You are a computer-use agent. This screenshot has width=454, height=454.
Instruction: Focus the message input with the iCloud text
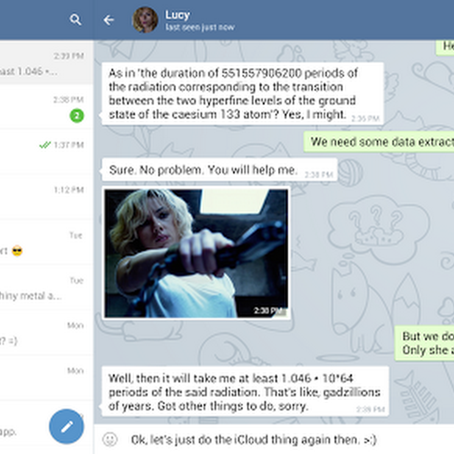pyautogui.click(x=253, y=440)
